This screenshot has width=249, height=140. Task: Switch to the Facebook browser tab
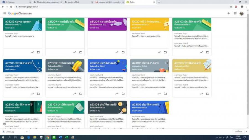point(14,2)
